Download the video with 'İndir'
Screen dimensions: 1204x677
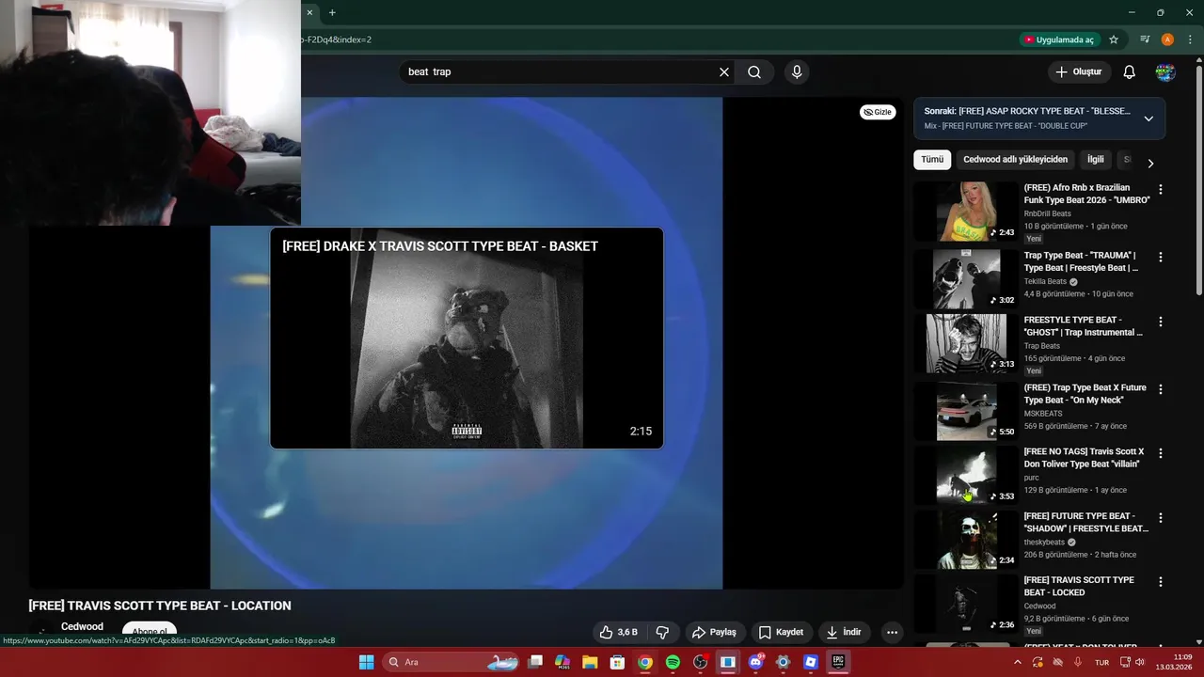[x=844, y=632]
